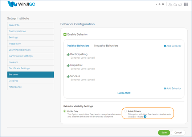Image resolution: width=192 pixels, height=137 pixels.
Task: Click the Winjigo logo
Action: point(21,4)
